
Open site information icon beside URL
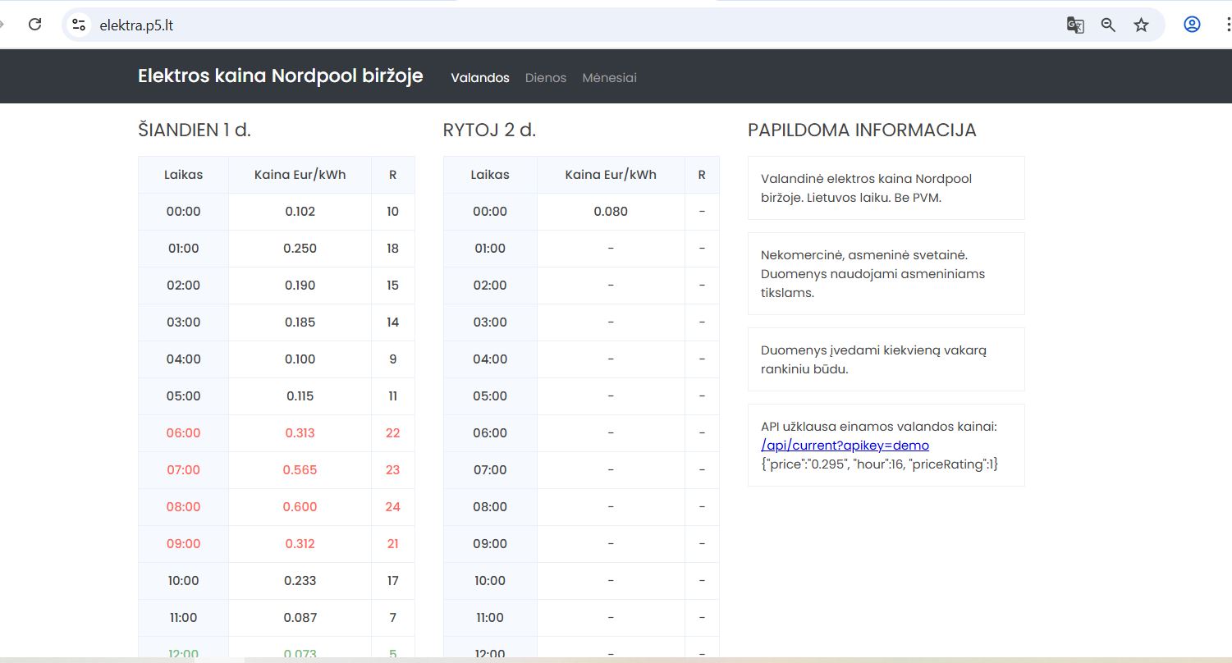[x=79, y=25]
